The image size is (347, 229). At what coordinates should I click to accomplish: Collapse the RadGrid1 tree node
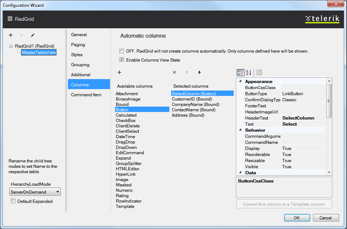tap(11, 46)
